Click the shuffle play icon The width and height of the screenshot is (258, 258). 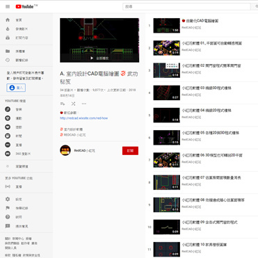click(73, 104)
